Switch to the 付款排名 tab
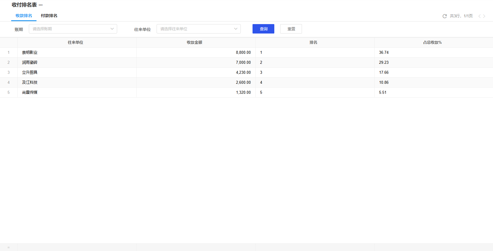493x251 pixels. (49, 16)
